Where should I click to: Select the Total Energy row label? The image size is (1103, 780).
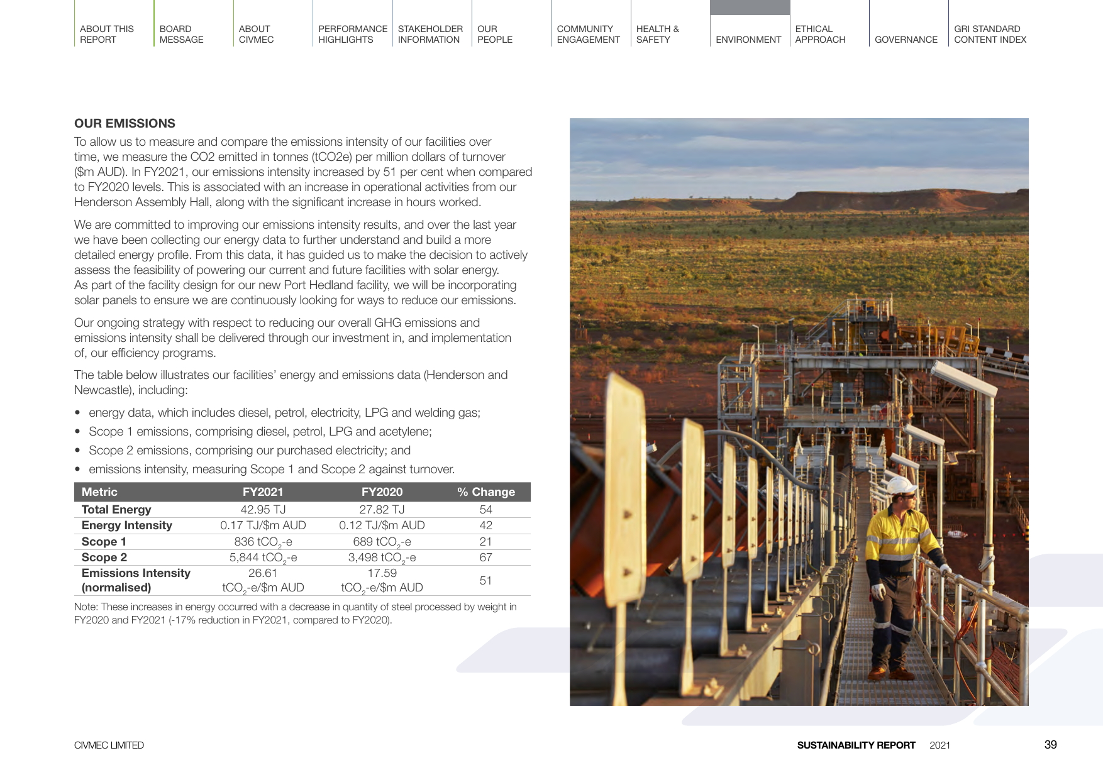116,510
